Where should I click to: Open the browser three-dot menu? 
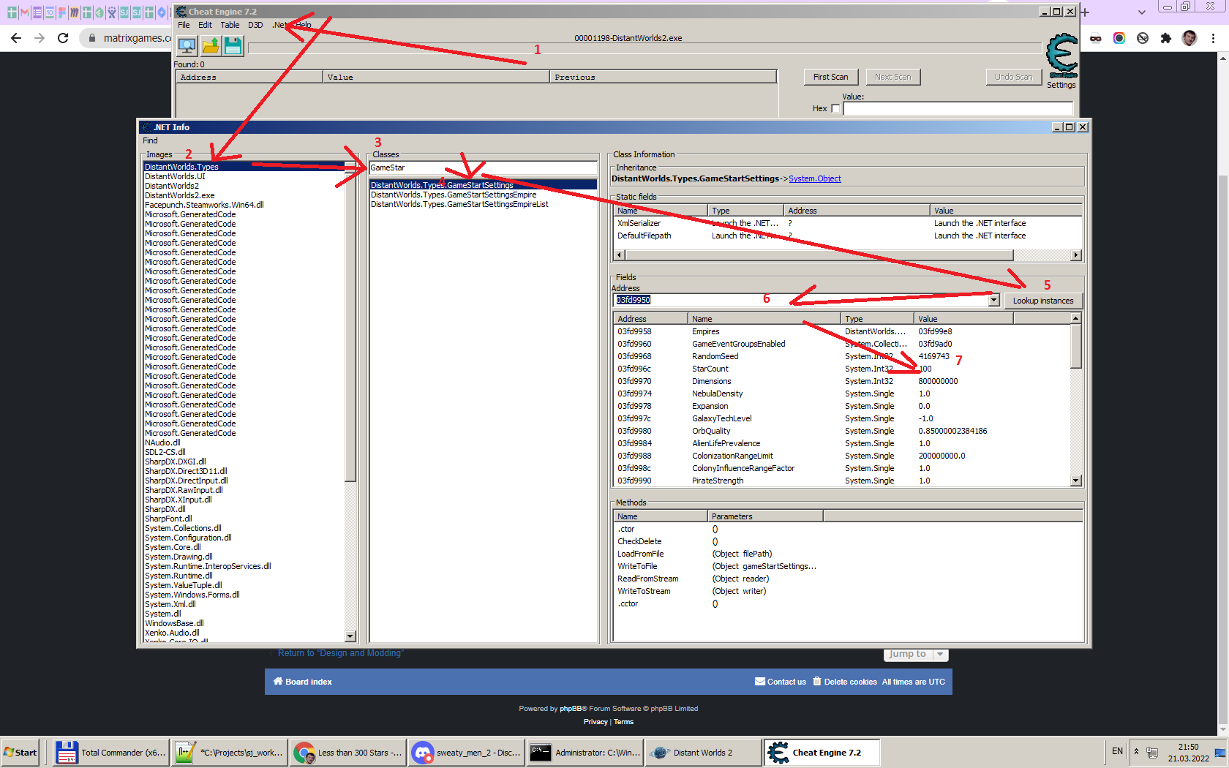[x=1213, y=38]
